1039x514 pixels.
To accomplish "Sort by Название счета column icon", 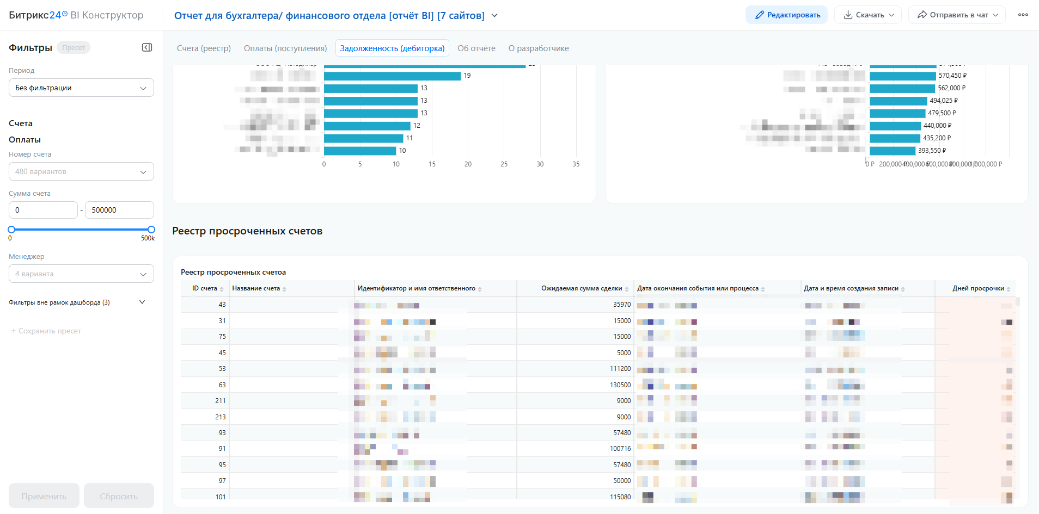I will click(284, 289).
